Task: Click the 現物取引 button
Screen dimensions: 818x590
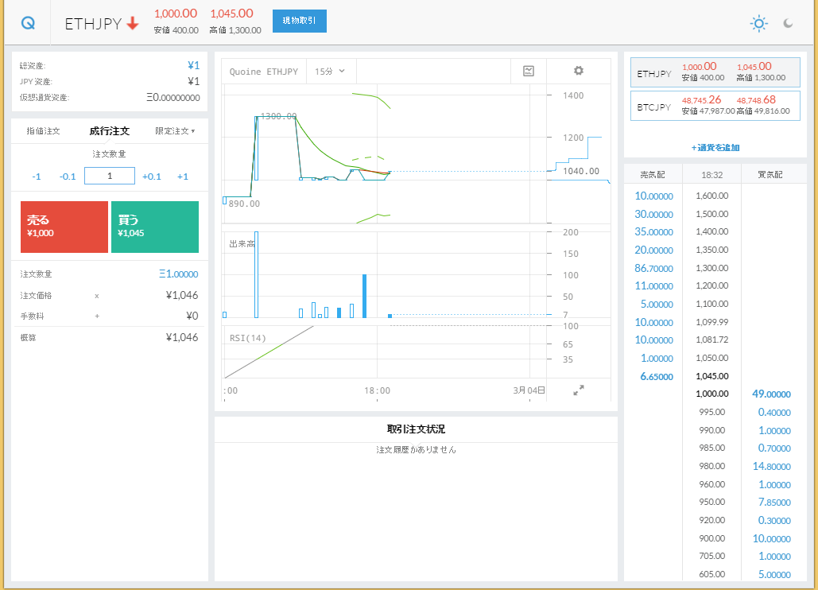Action: [300, 21]
